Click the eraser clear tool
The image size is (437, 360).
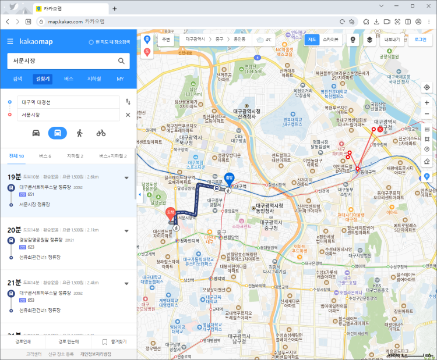pos(427,161)
